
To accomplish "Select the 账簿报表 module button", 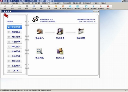I will [14, 32].
